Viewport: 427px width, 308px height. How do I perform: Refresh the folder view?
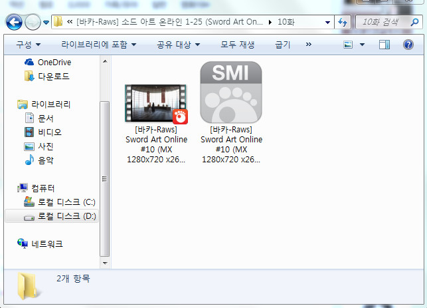[x=343, y=22]
